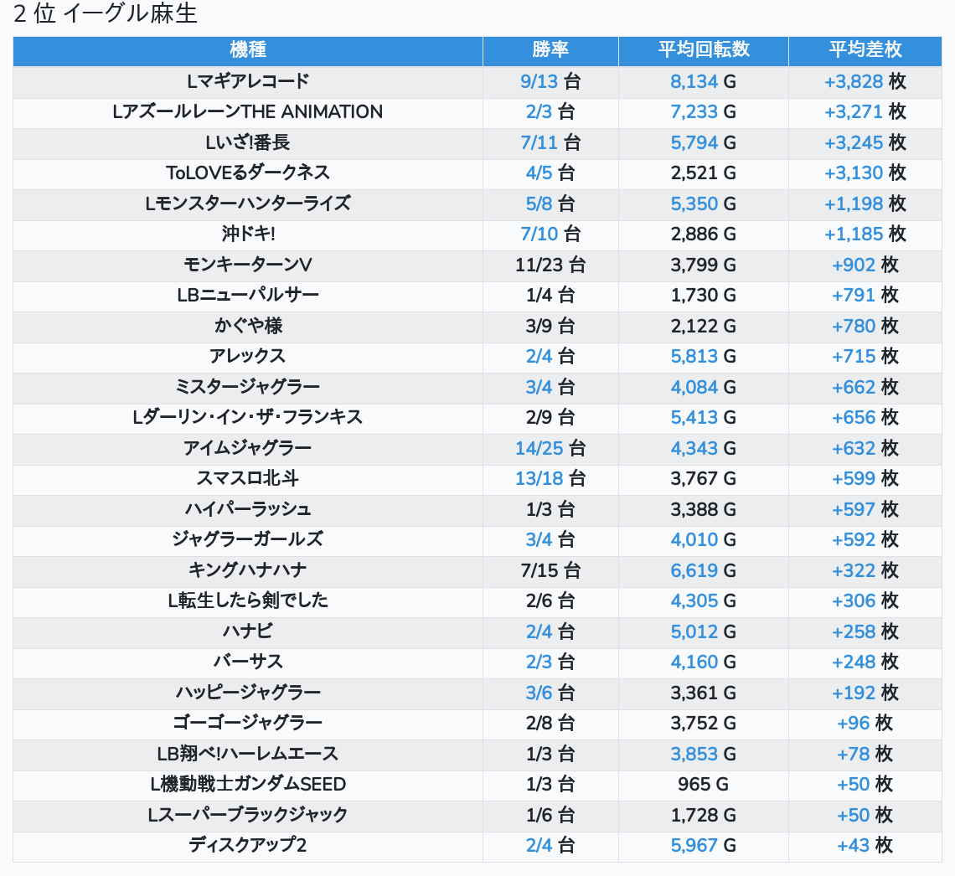955x876 pixels.
Task: Click the +96 枚 average difference
Action: [865, 723]
